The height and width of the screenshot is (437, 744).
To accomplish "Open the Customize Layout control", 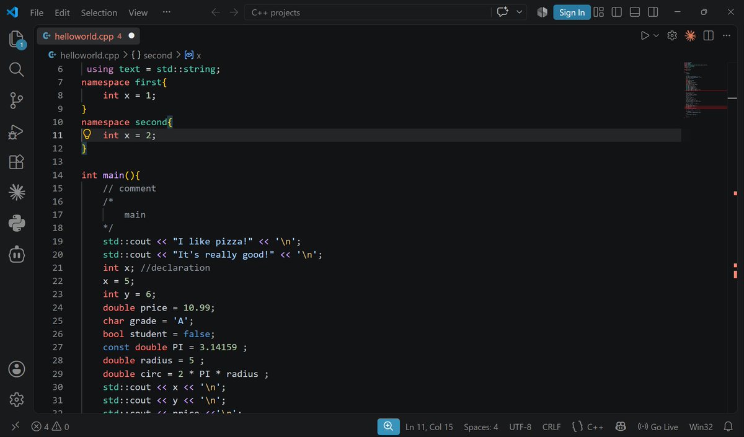I will [x=598, y=12].
